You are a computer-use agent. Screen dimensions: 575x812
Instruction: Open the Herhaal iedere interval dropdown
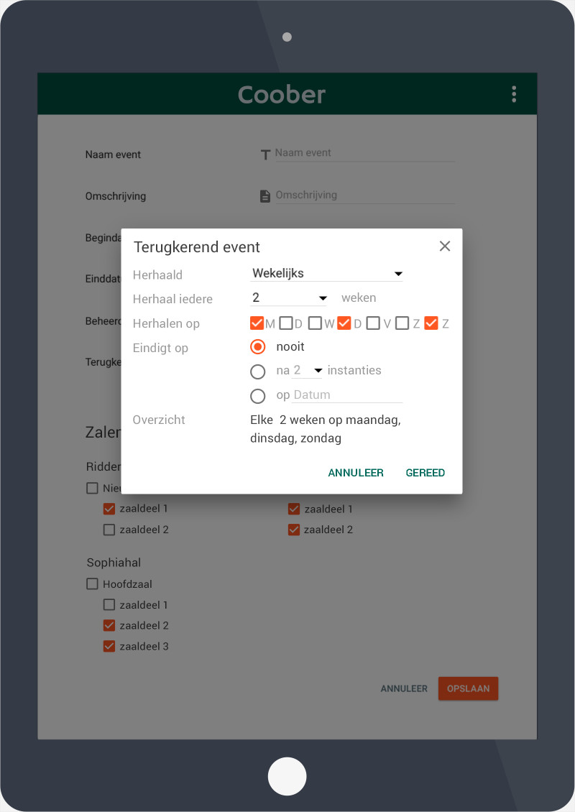click(289, 297)
